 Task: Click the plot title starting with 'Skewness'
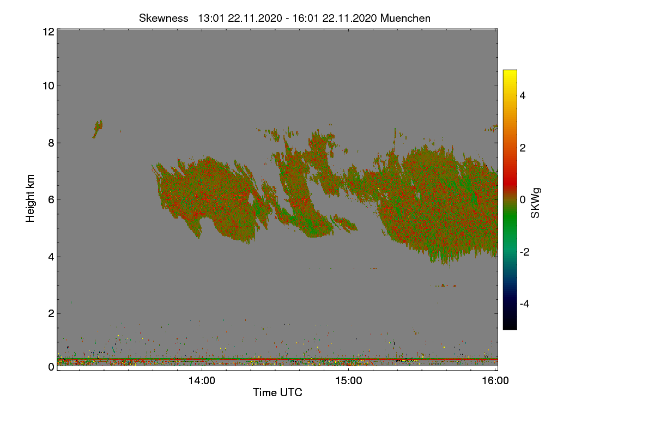[x=284, y=18]
